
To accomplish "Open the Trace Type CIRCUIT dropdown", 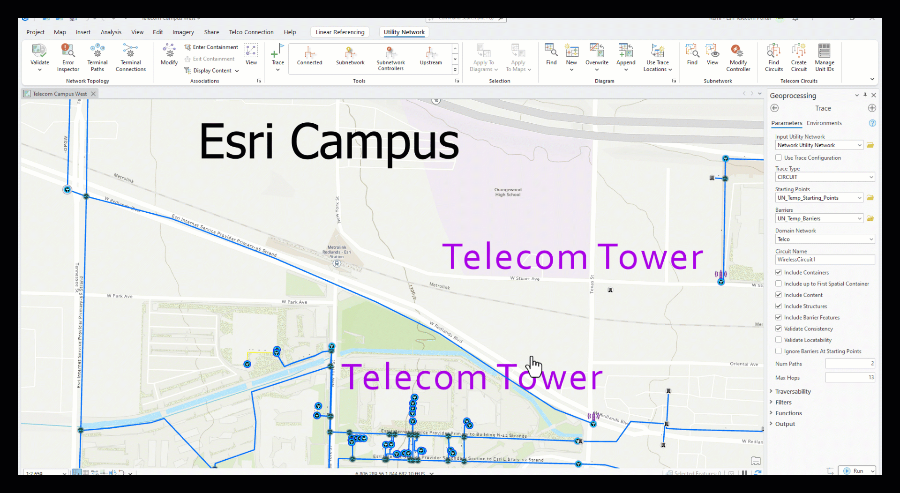I will coord(825,177).
